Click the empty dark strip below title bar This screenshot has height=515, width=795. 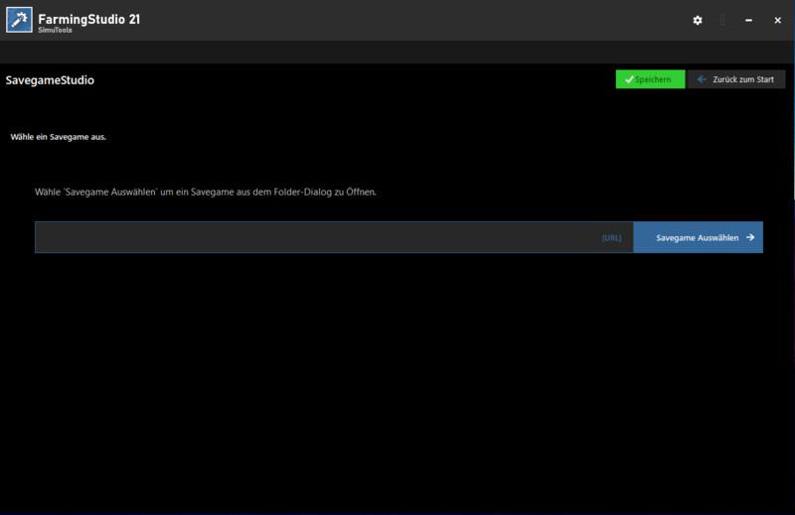point(397,52)
